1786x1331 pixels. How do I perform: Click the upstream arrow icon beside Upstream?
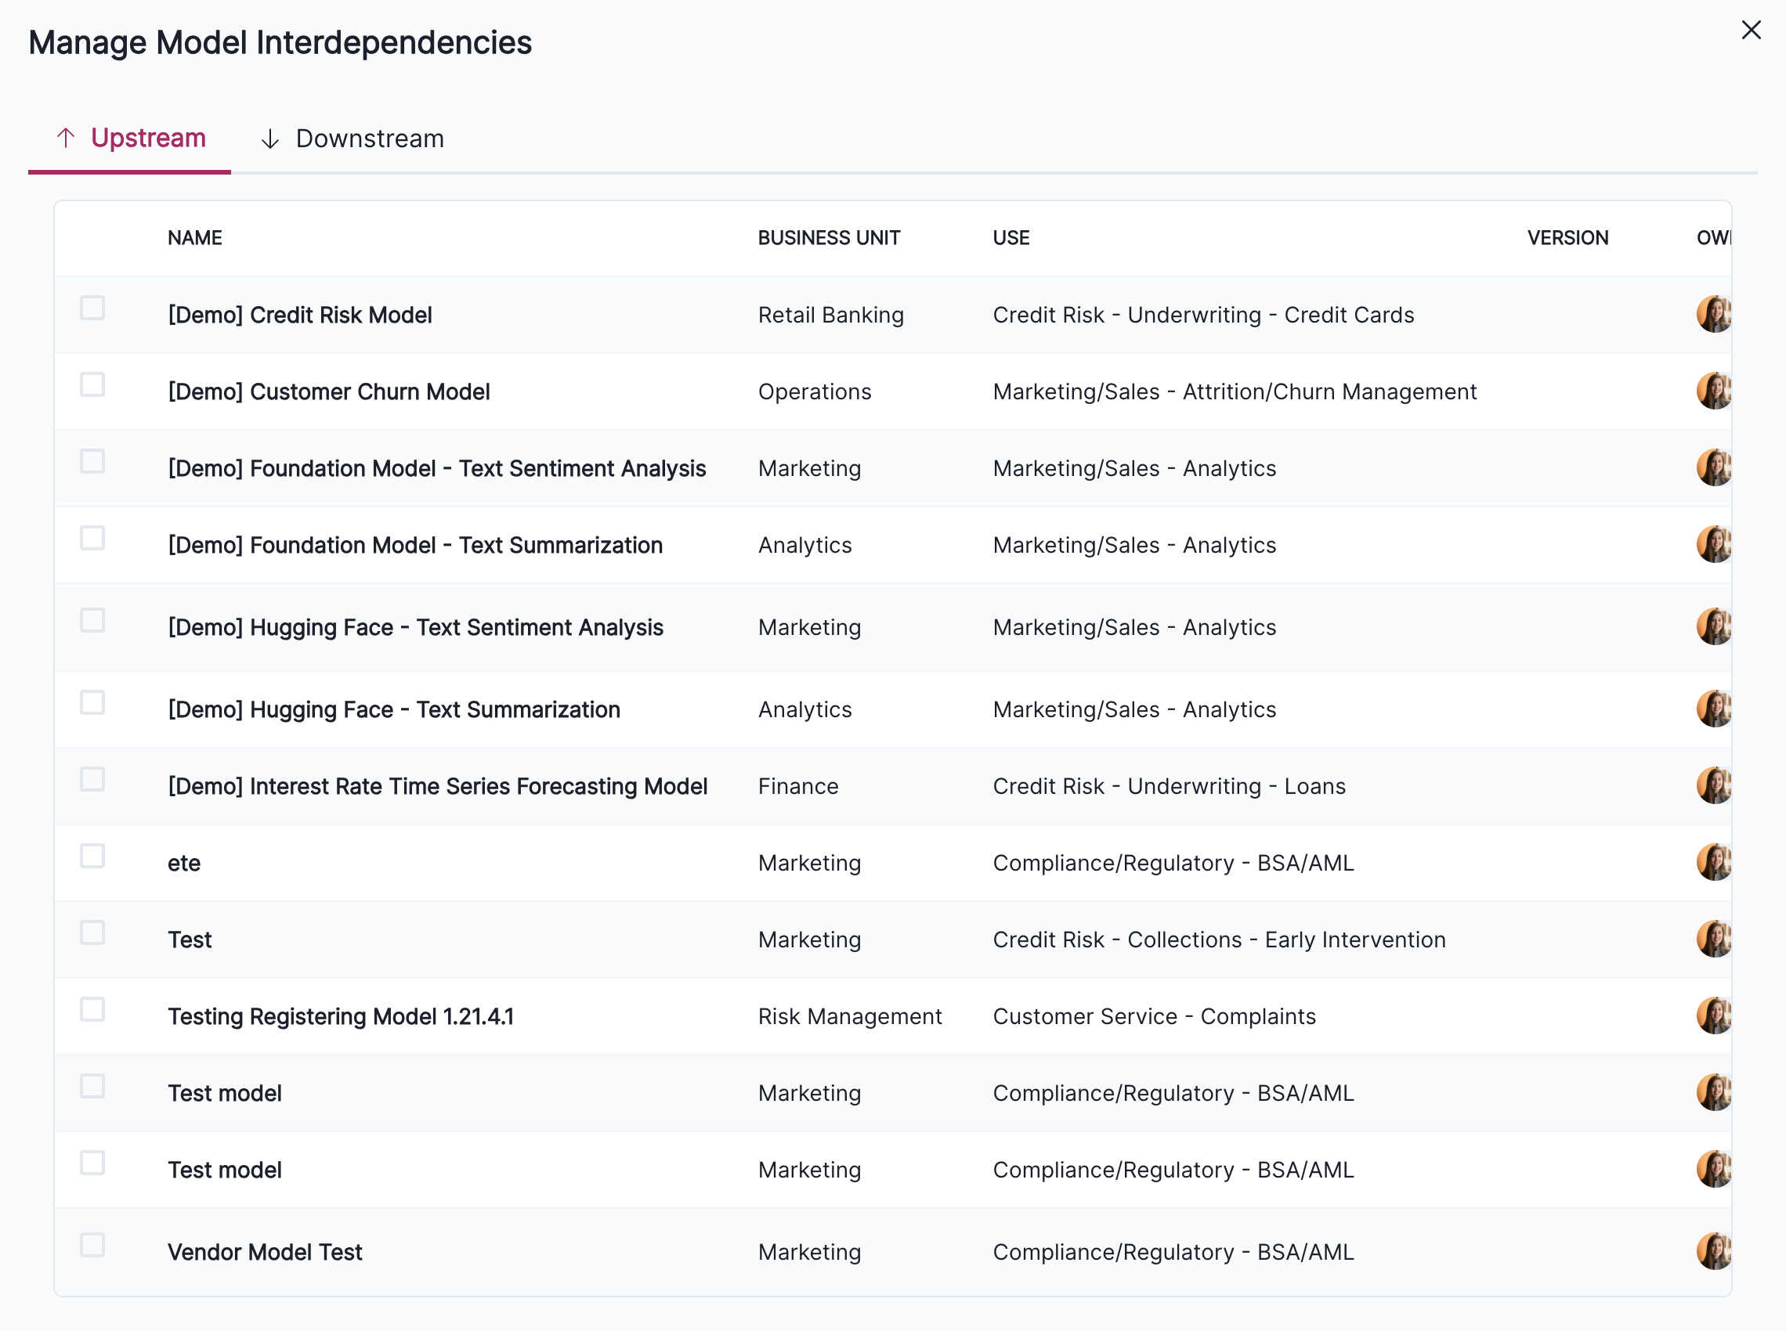pyautogui.click(x=66, y=138)
